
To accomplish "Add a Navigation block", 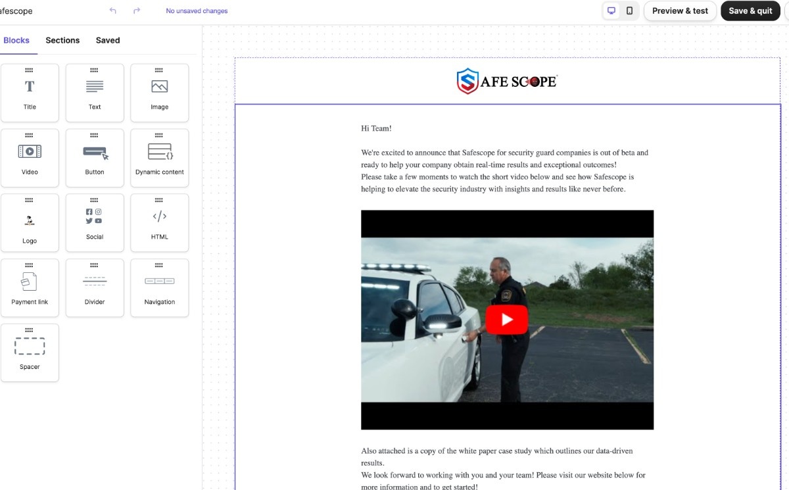I will (x=160, y=288).
